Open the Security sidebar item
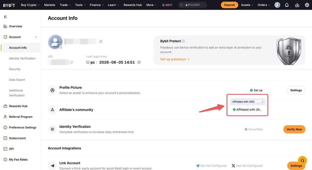 [x=15, y=69]
